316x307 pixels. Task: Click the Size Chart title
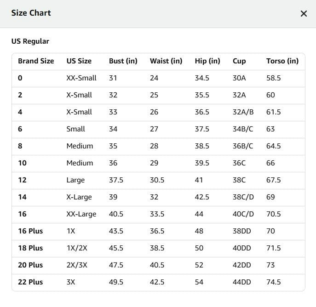click(x=31, y=13)
